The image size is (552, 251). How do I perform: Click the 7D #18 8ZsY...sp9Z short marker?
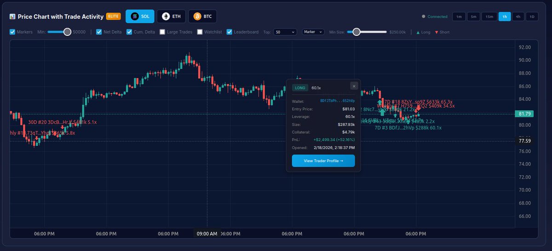coord(418,102)
